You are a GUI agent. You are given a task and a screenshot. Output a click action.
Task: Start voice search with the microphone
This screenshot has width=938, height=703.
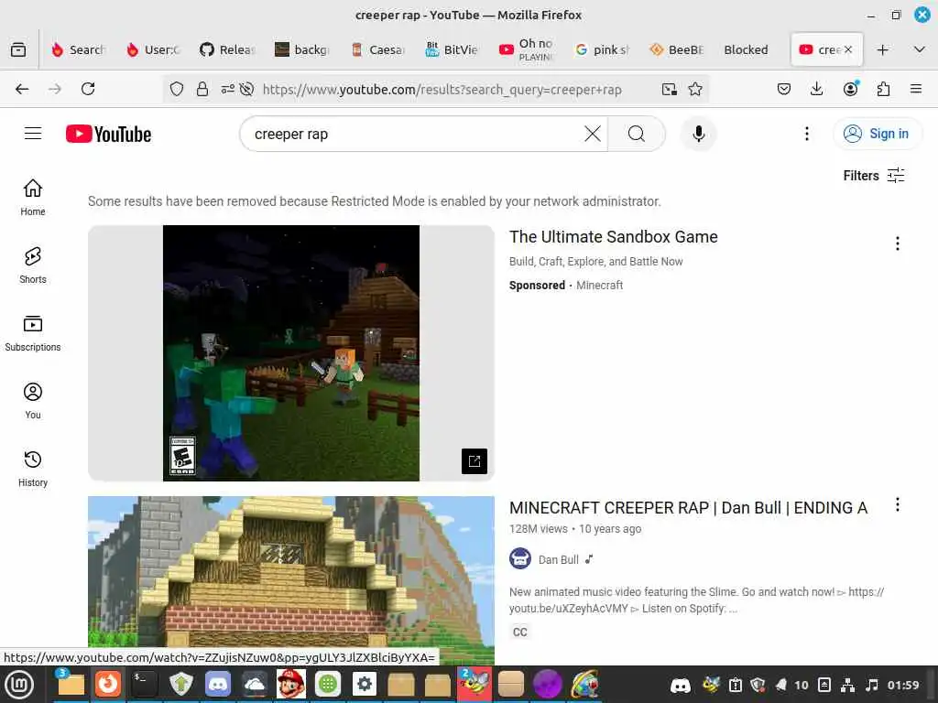click(698, 134)
